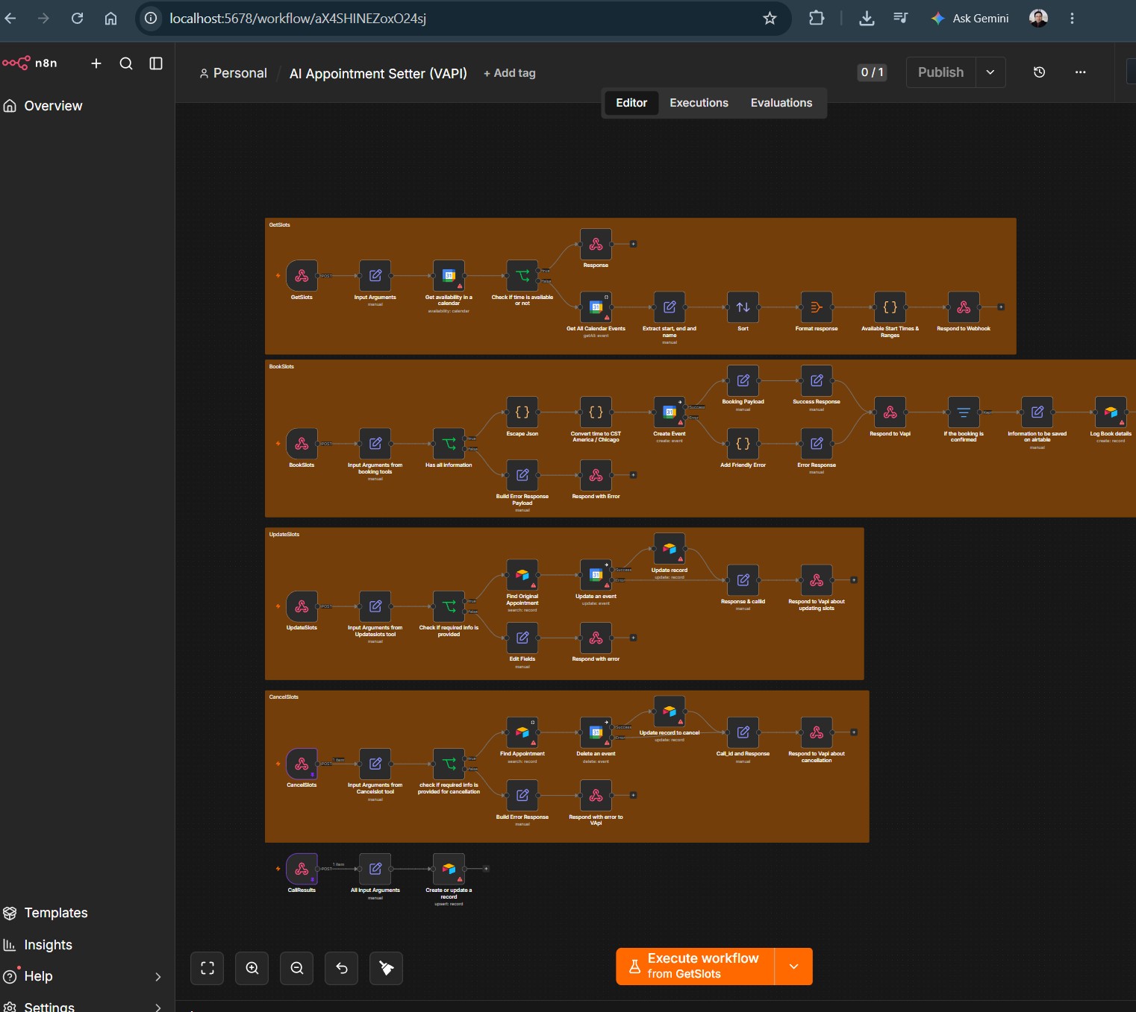Select Update an event calendar node
Screen dimensions: 1136x1012
[x=596, y=575]
